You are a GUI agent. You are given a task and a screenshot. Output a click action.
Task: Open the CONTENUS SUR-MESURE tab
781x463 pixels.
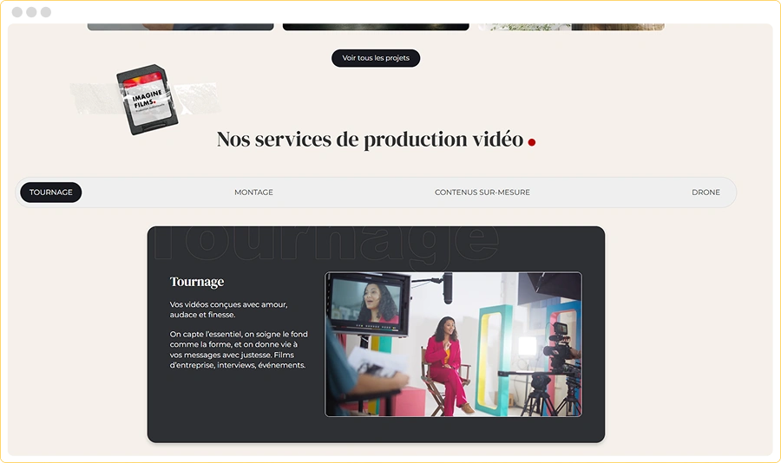pyautogui.click(x=482, y=192)
